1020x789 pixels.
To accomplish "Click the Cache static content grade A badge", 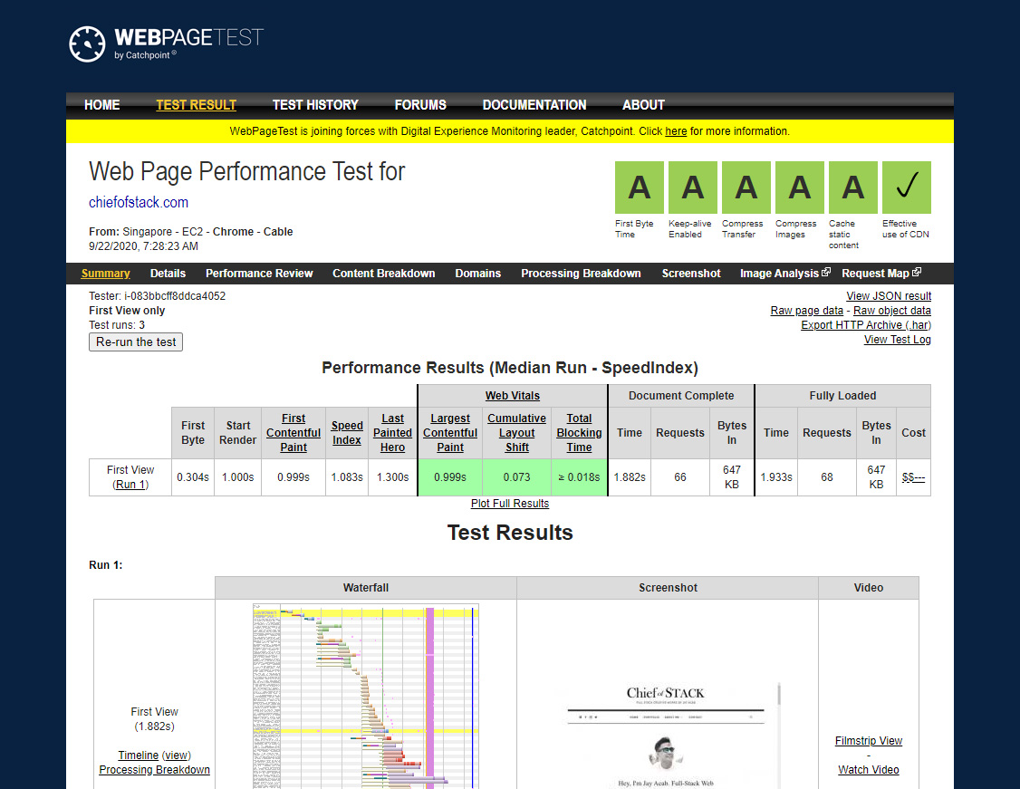I will (x=852, y=188).
